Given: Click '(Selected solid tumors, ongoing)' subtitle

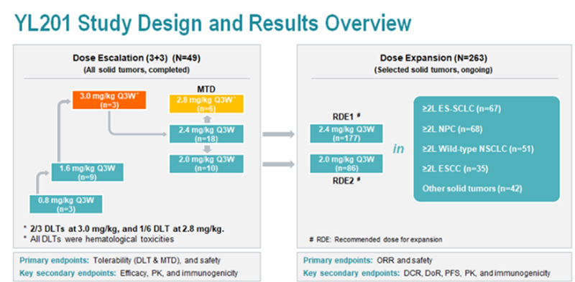Looking at the screenshot, I should click(433, 70).
